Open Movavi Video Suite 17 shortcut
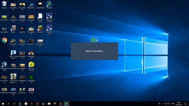The height and width of the screenshot is (106, 189). 13,54
